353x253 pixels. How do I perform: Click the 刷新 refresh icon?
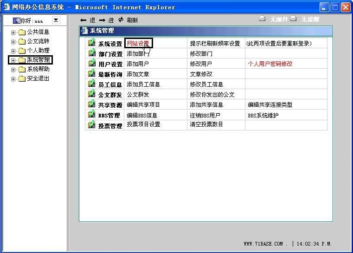[121, 20]
